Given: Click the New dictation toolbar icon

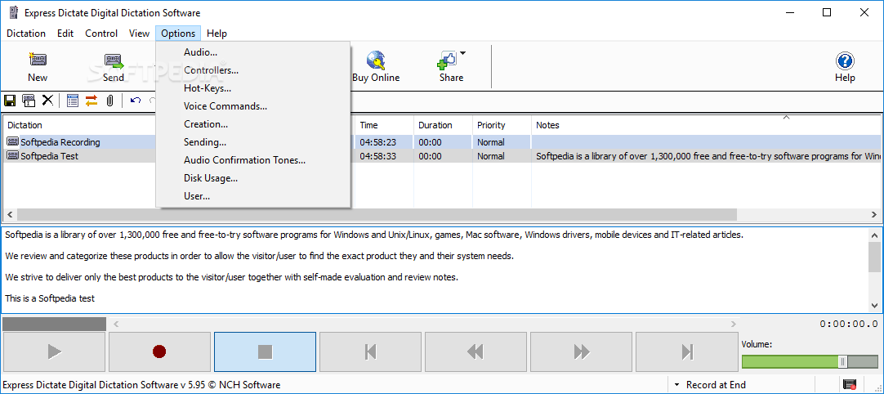Looking at the screenshot, I should point(38,60).
